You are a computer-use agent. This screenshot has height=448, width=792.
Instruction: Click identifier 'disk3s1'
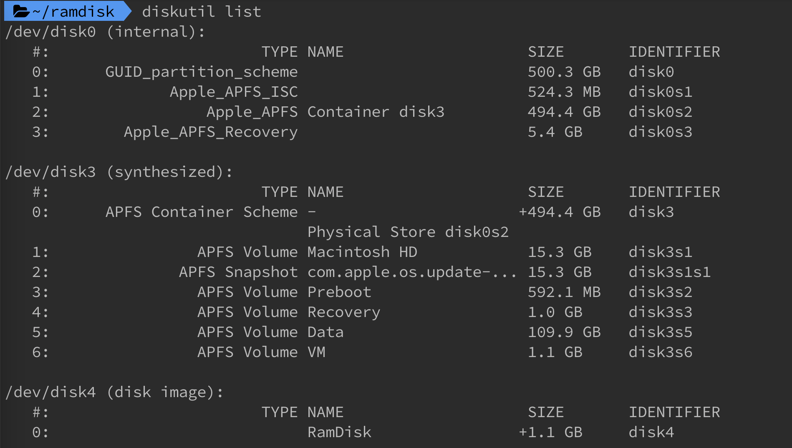tap(661, 252)
